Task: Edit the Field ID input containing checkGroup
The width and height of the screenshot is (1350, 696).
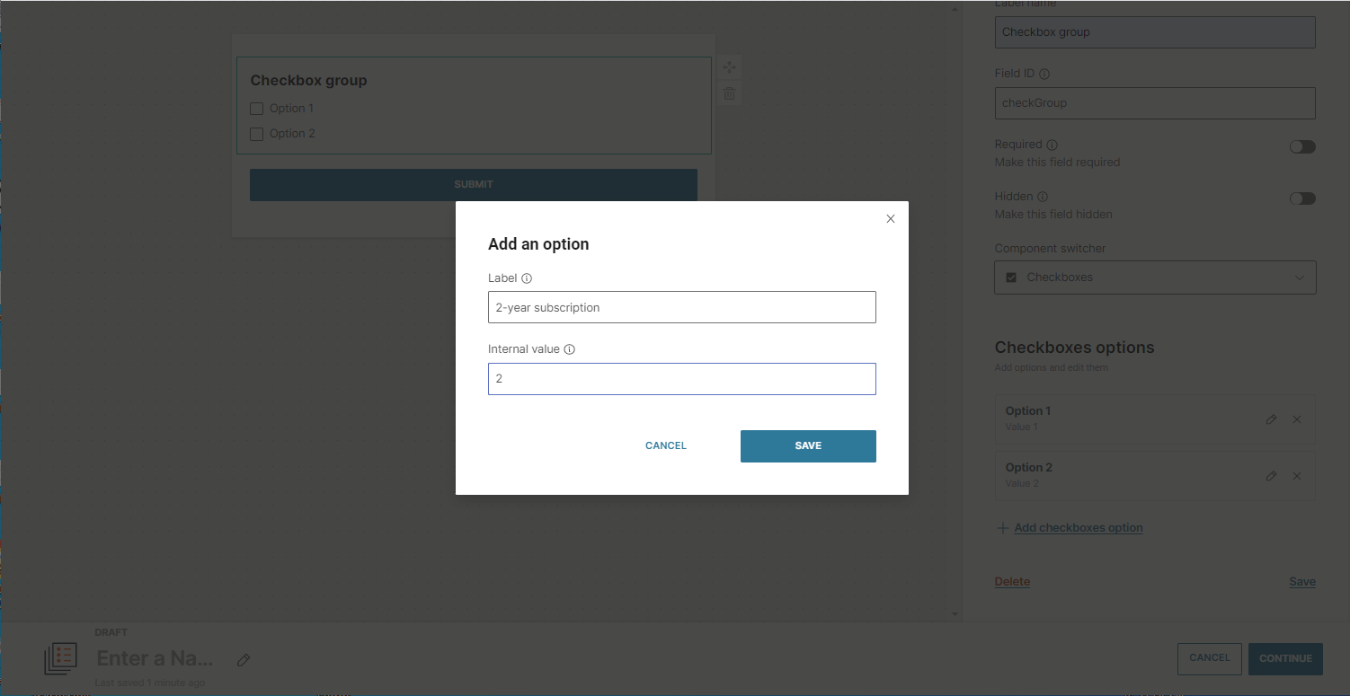Action: tap(1155, 102)
